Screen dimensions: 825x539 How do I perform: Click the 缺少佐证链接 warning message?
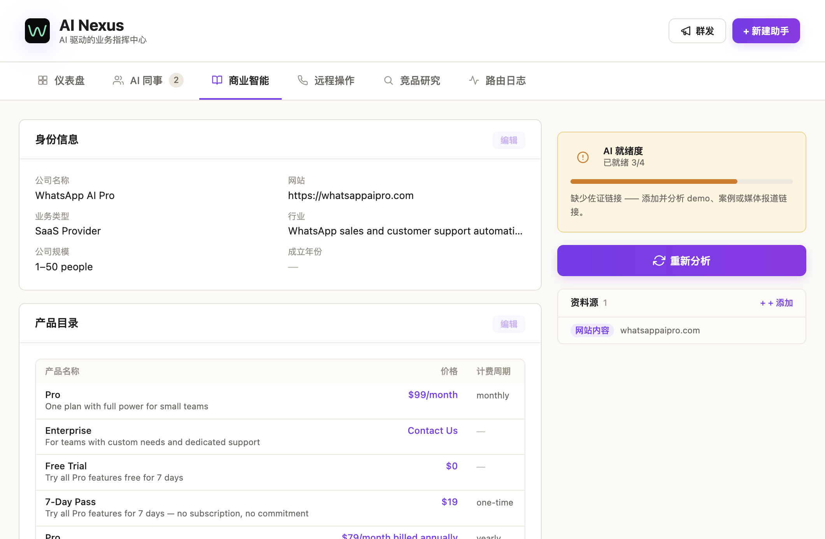pyautogui.click(x=679, y=205)
